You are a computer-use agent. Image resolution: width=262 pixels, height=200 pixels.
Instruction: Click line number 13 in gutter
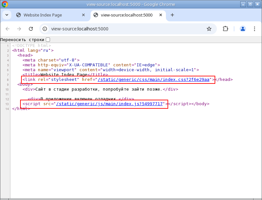point(7,104)
